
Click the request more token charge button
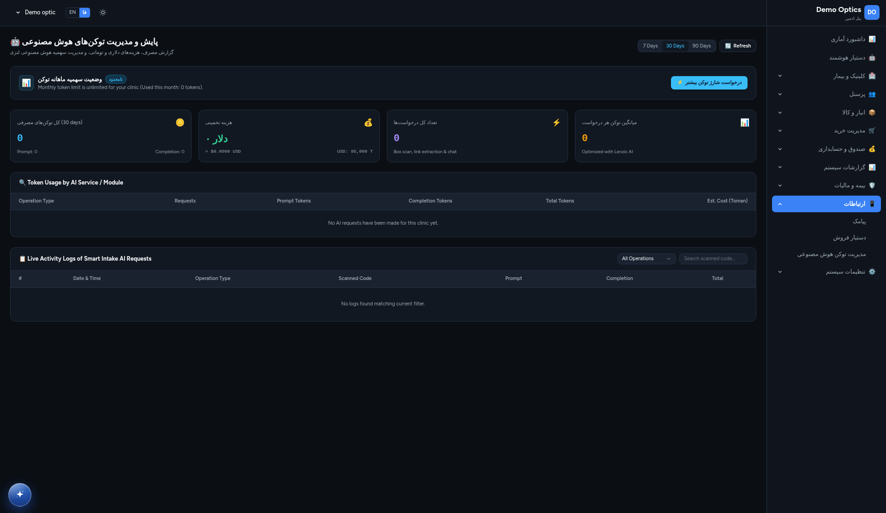709,83
